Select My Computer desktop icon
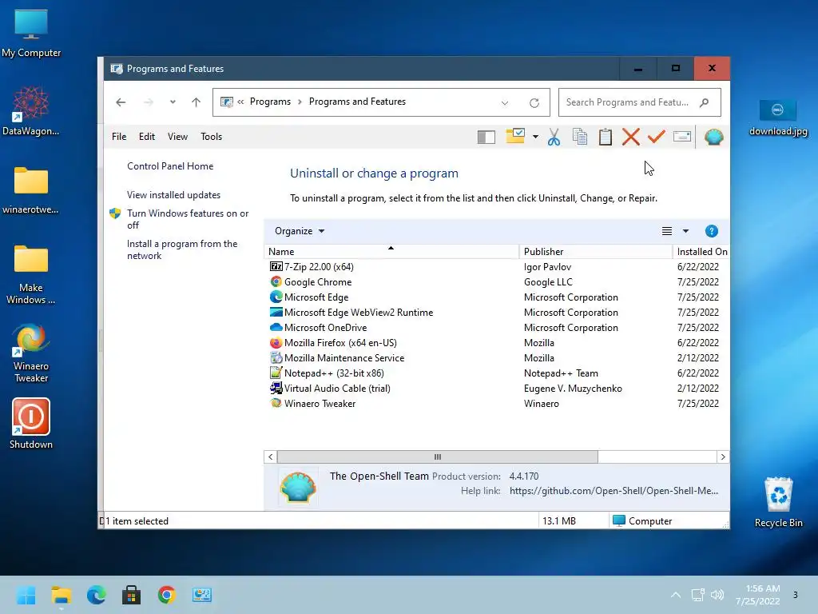The image size is (818, 614). tap(31, 34)
